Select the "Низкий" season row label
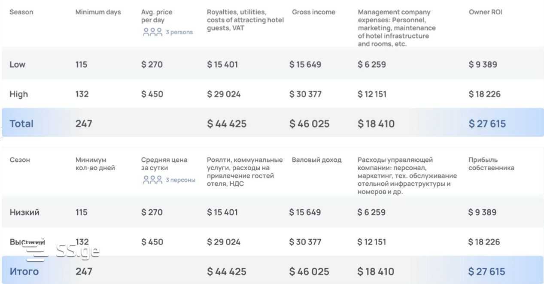 tap(24, 212)
